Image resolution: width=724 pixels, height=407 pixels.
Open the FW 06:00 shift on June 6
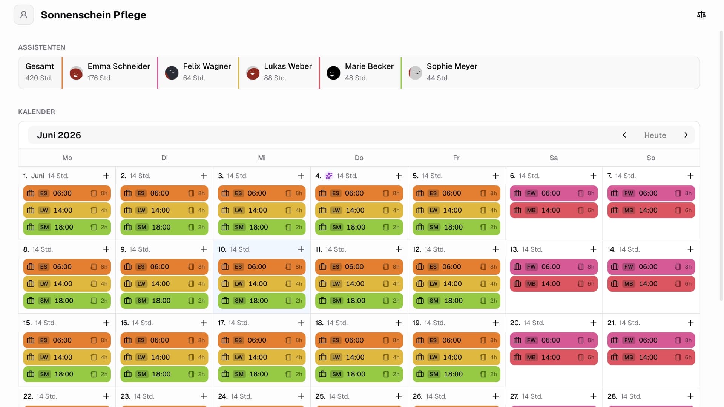tap(554, 193)
